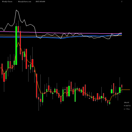Click the 'in 5 Days' label

pyautogui.click(x=127, y=109)
